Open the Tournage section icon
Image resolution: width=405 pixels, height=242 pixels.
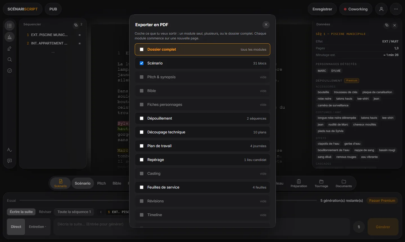321,183
